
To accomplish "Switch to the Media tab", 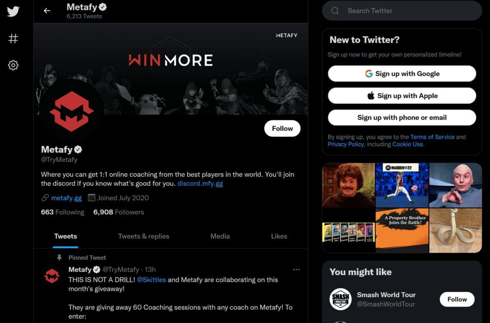I will 220,236.
